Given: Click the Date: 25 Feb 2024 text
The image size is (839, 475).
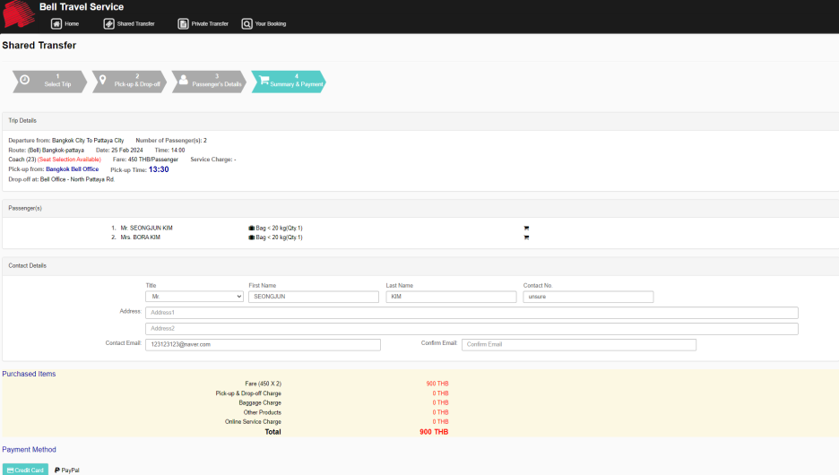Looking at the screenshot, I should click(x=119, y=151).
